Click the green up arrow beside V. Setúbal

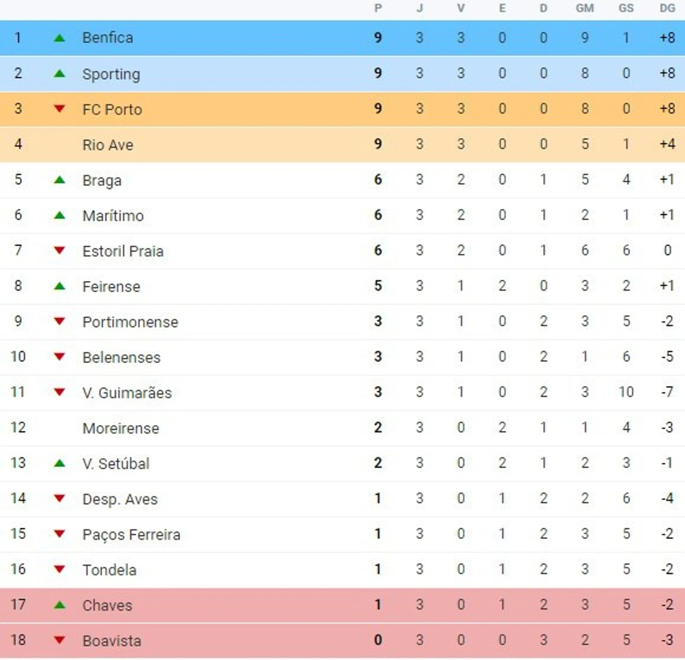[x=59, y=463]
